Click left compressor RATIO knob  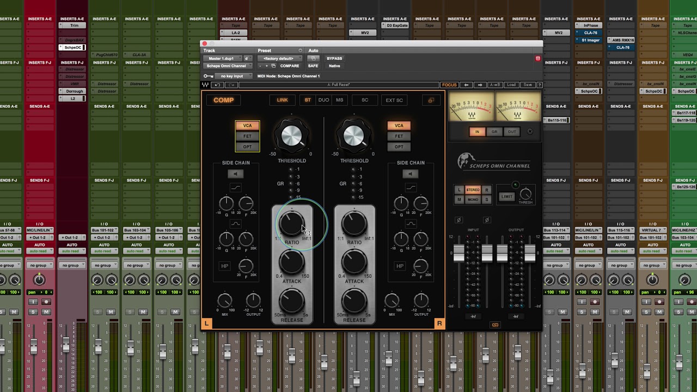[292, 224]
